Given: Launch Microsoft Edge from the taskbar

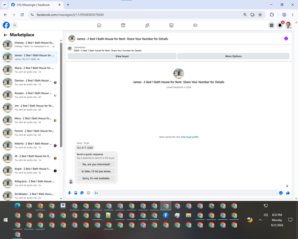Looking at the screenshot, I should pos(17,206).
